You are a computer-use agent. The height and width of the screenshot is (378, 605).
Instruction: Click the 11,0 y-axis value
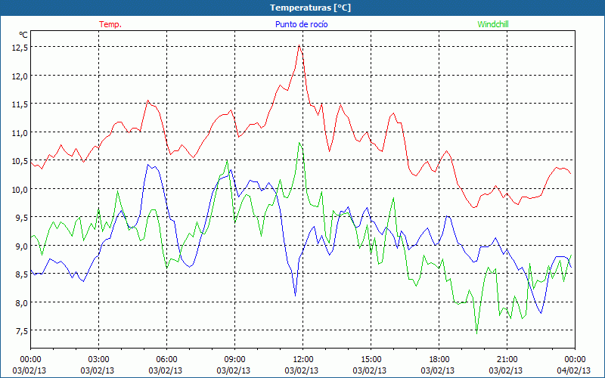20,133
